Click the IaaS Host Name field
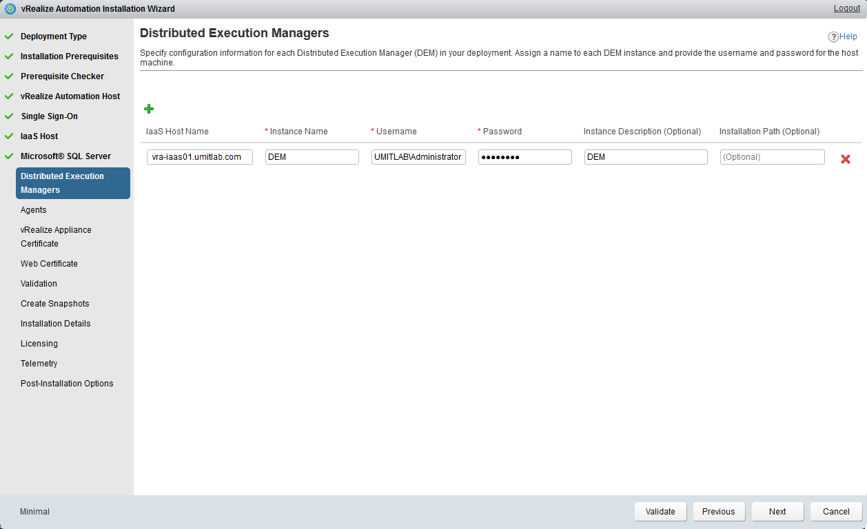This screenshot has width=867, height=529. 200,157
